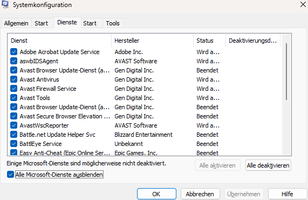Open Hilfe

pos(288,194)
